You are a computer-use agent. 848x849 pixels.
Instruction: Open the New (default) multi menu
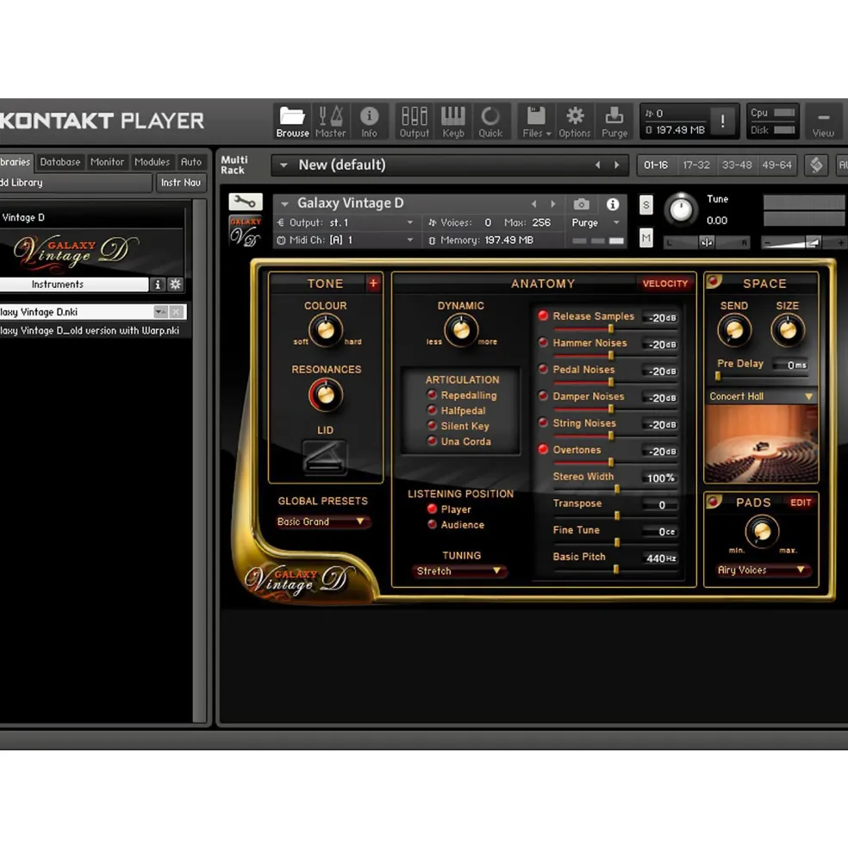(x=284, y=165)
